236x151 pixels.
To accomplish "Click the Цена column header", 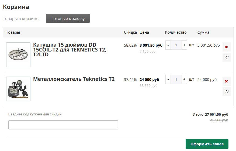I will [144, 32].
